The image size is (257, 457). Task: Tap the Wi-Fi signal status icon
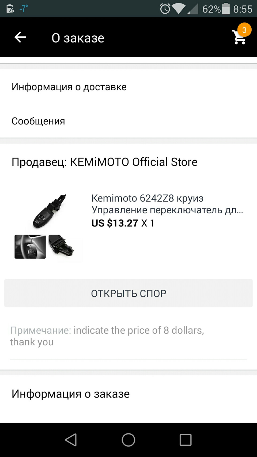click(179, 9)
